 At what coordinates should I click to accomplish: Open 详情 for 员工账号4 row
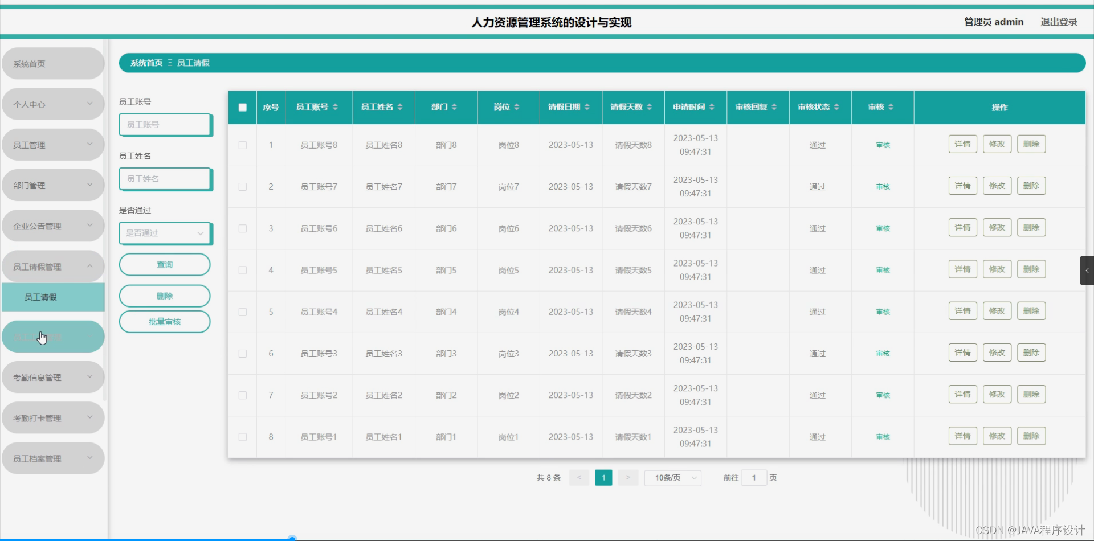(x=963, y=311)
